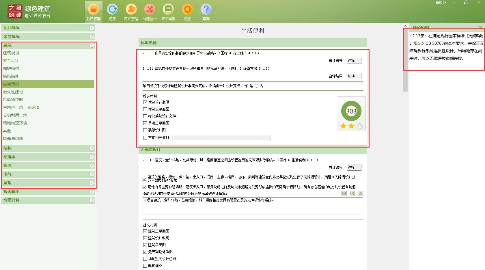The height and width of the screenshot is (270, 485).
Task: Click the 无障碍设计 section header
Action: pos(253,150)
